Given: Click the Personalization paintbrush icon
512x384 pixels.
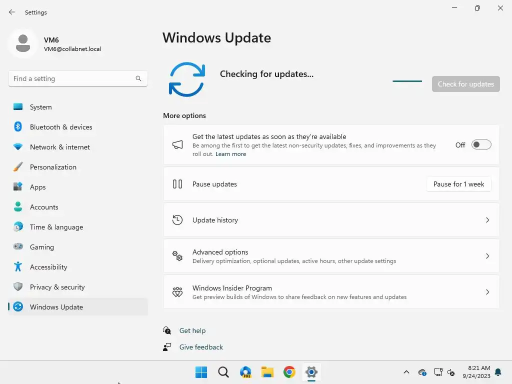Looking at the screenshot, I should (x=18, y=167).
